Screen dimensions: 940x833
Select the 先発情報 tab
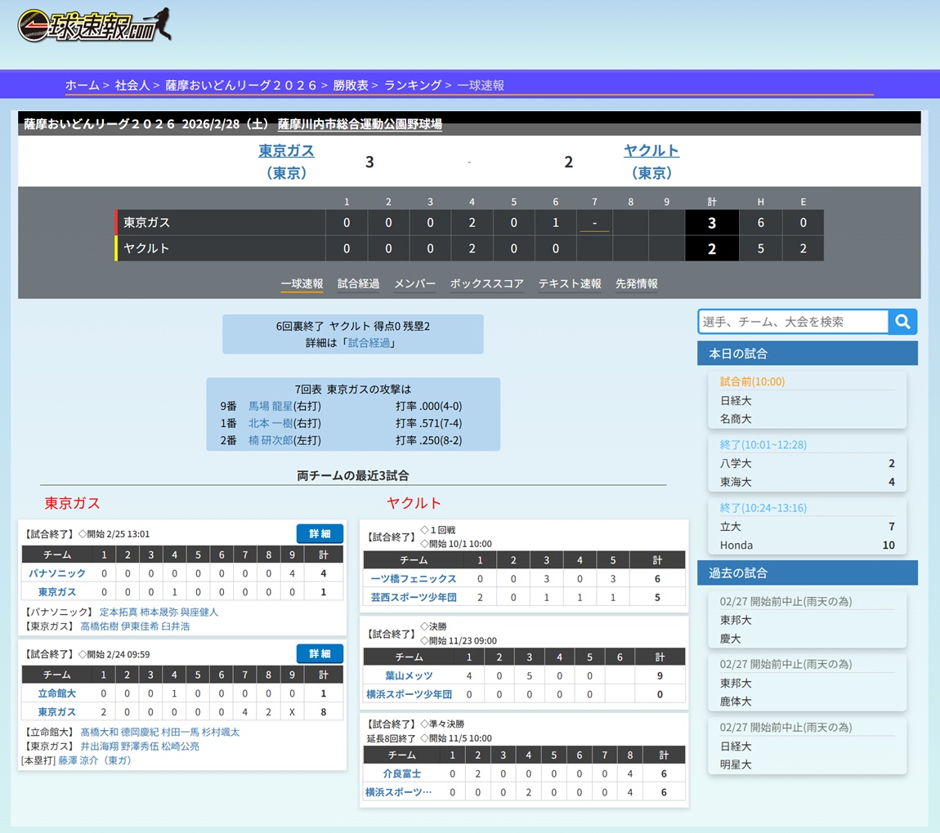pos(636,283)
